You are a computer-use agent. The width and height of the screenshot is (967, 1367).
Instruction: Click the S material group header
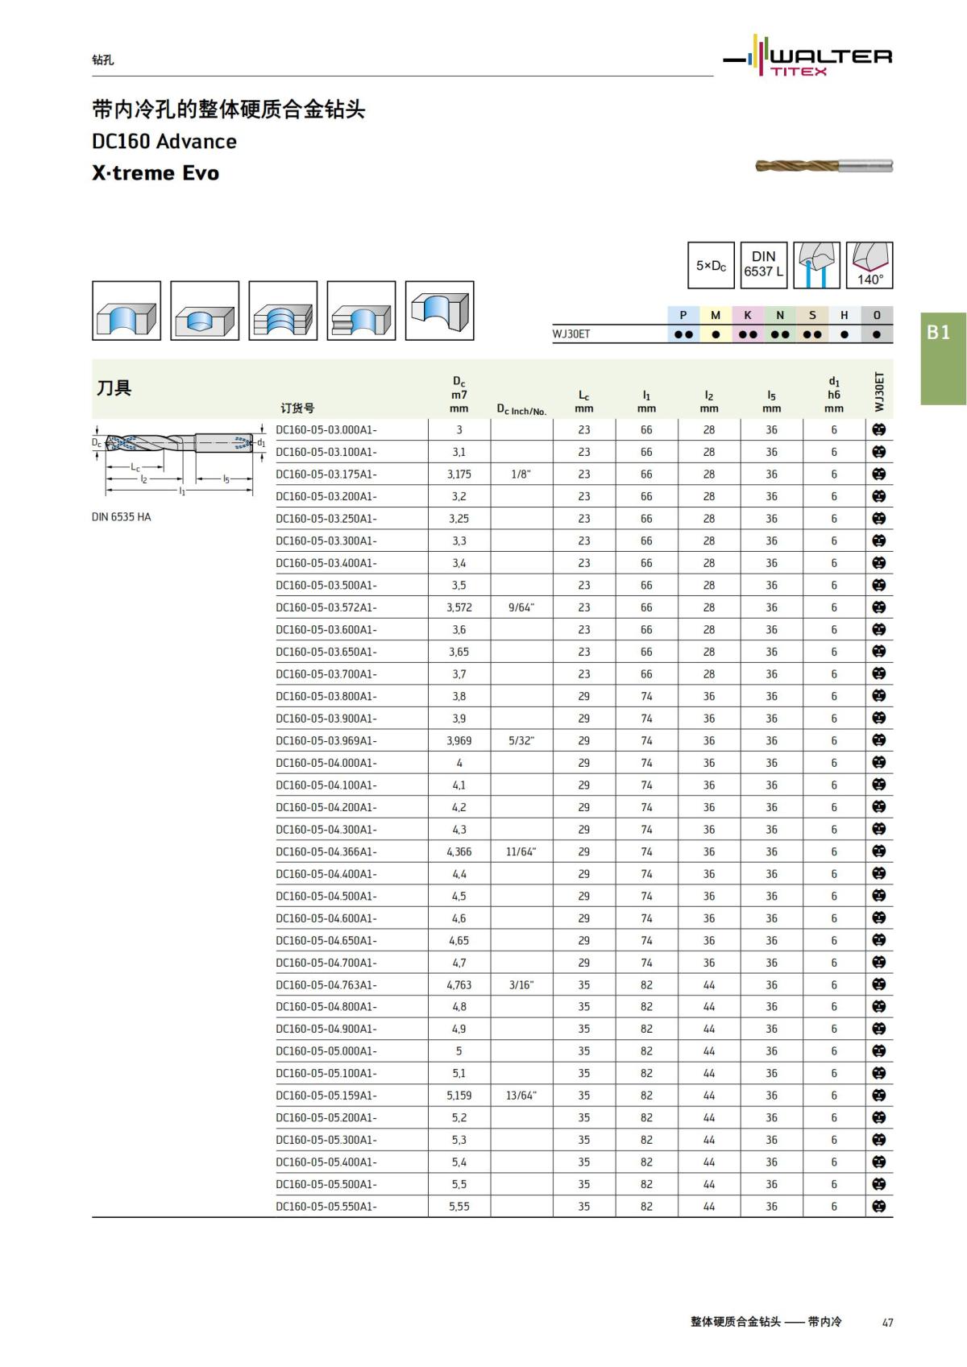pos(812,315)
